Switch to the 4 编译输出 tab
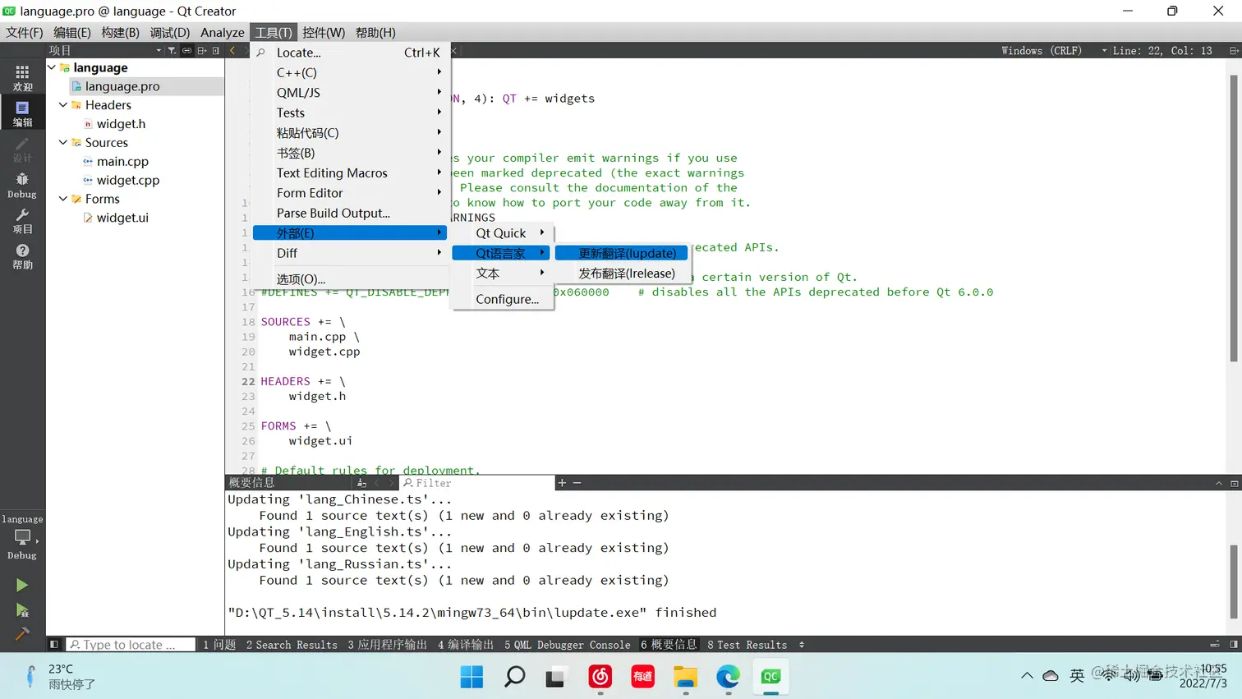The height and width of the screenshot is (699, 1242). (x=466, y=645)
